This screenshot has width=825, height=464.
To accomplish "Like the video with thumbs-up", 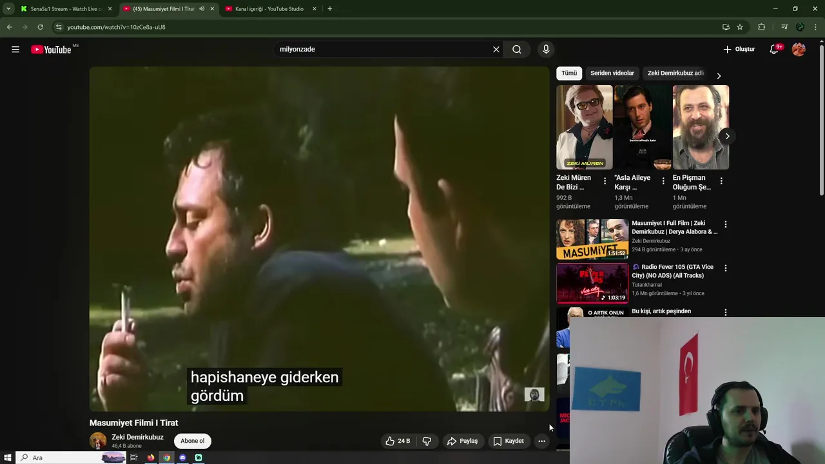I will [398, 441].
